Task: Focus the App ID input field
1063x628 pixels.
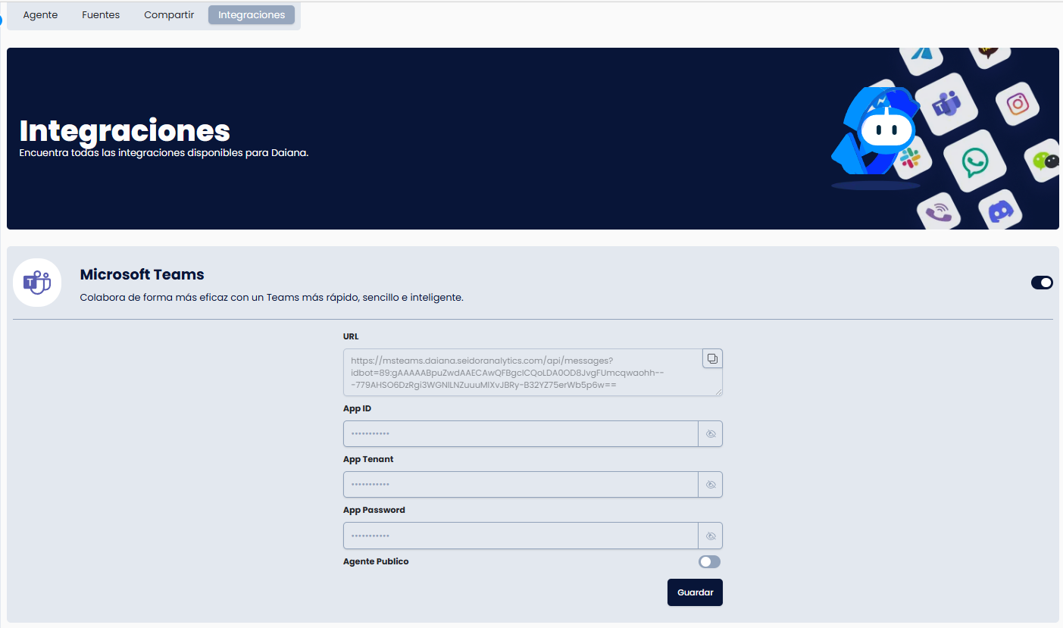Action: pyautogui.click(x=520, y=434)
